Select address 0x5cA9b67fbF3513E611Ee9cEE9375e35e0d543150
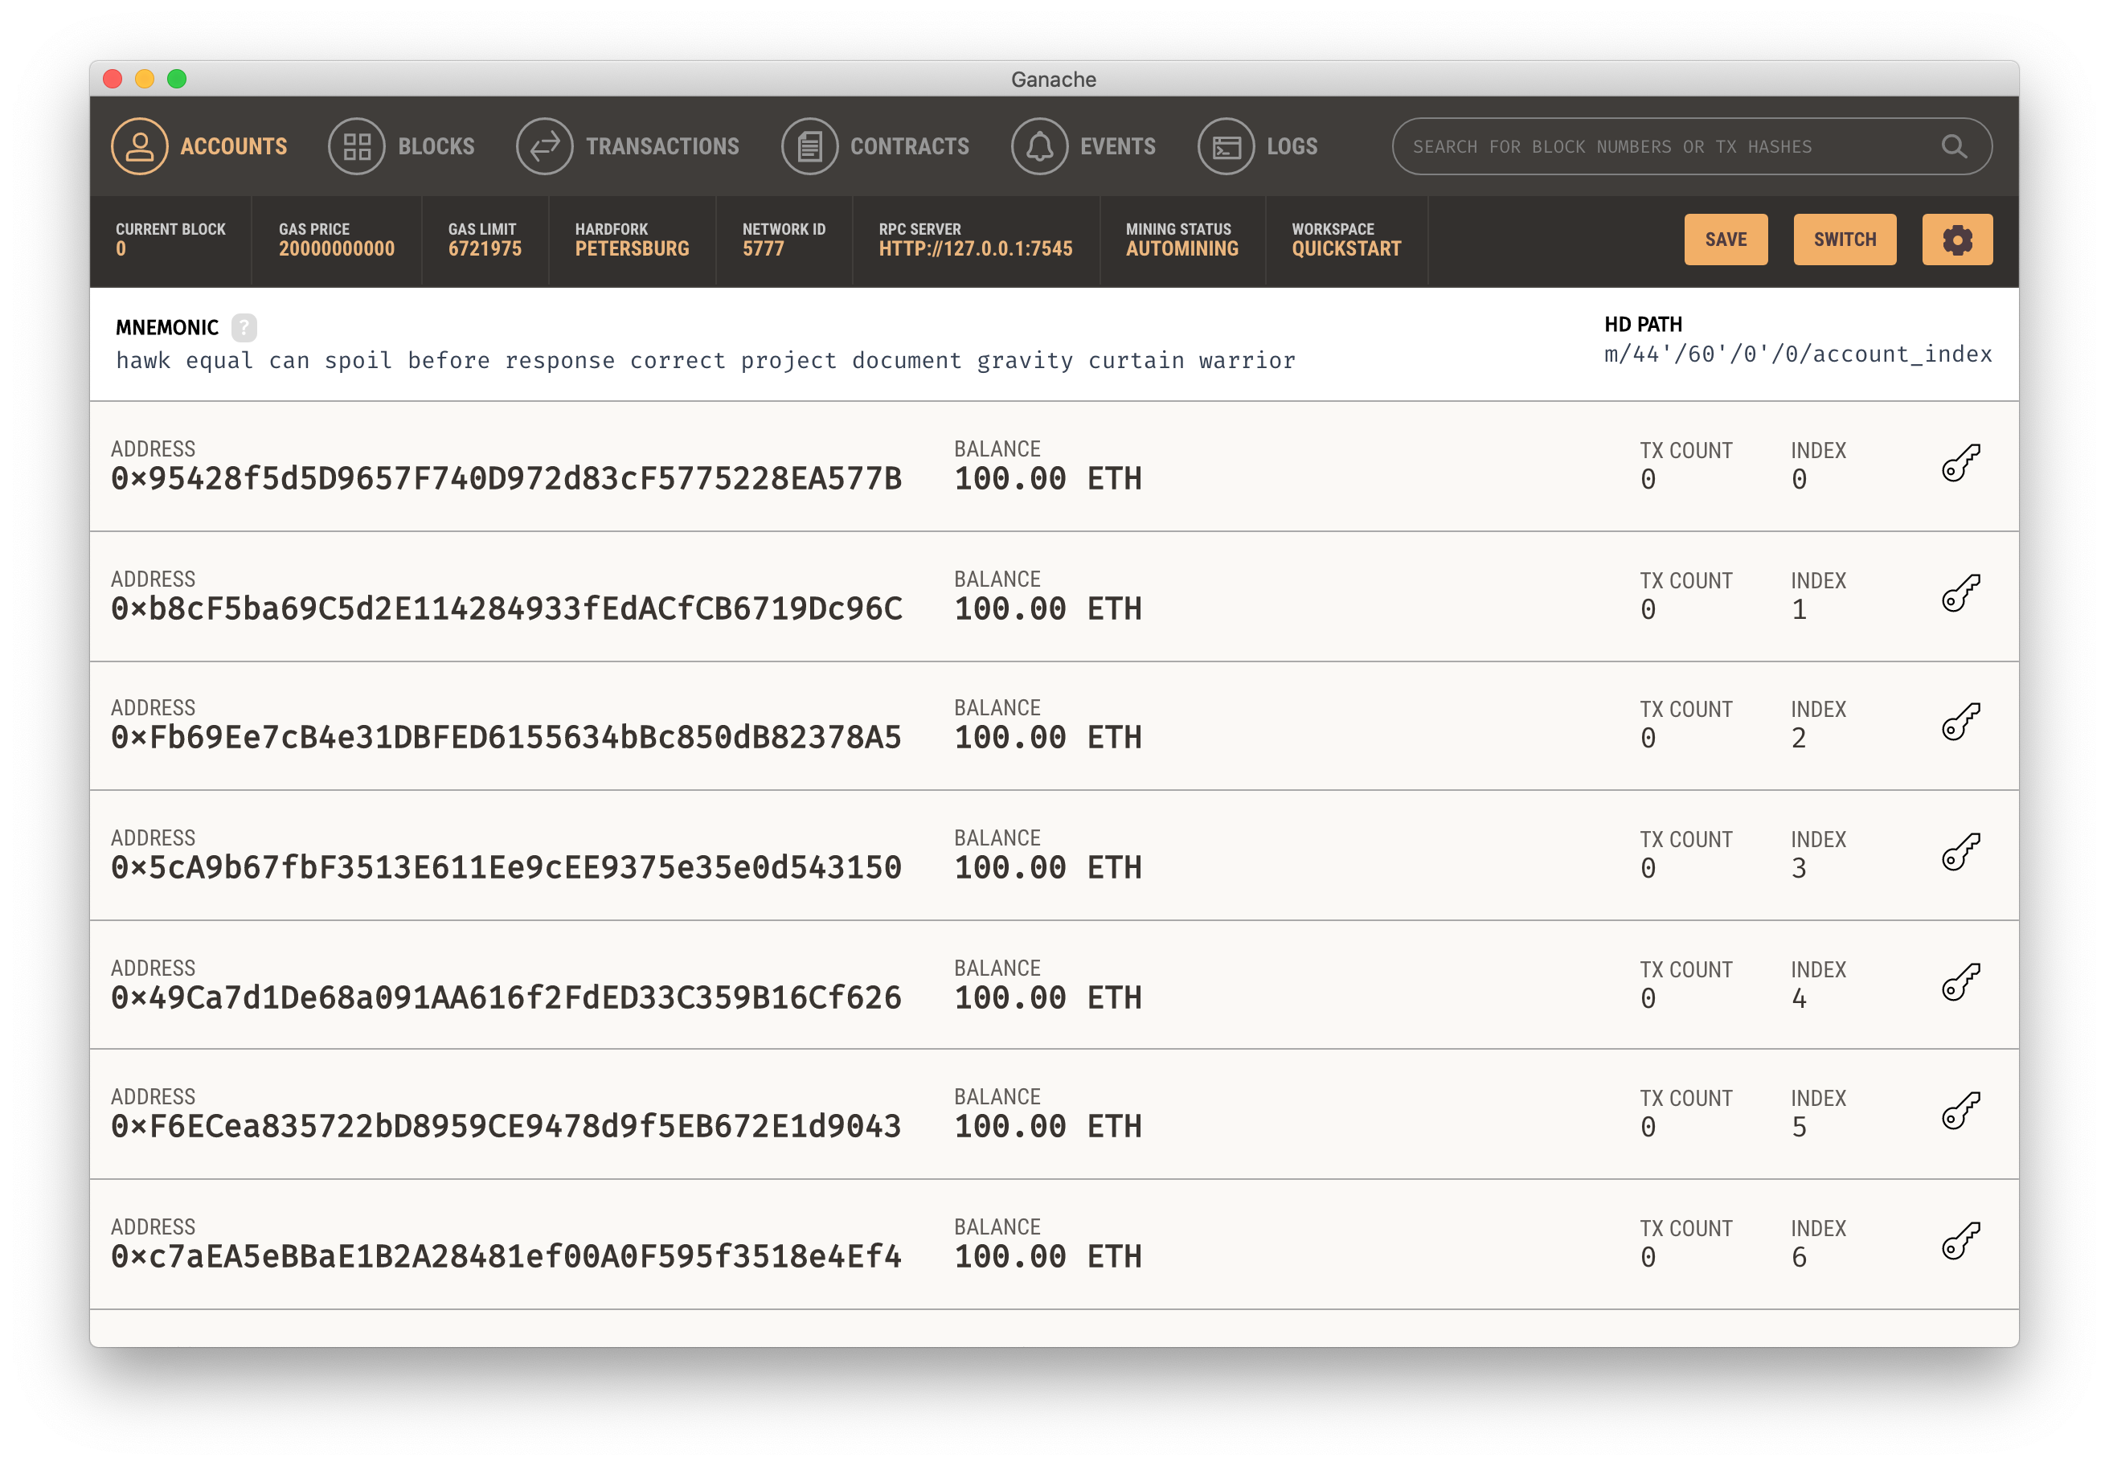2109x1466 pixels. point(506,869)
